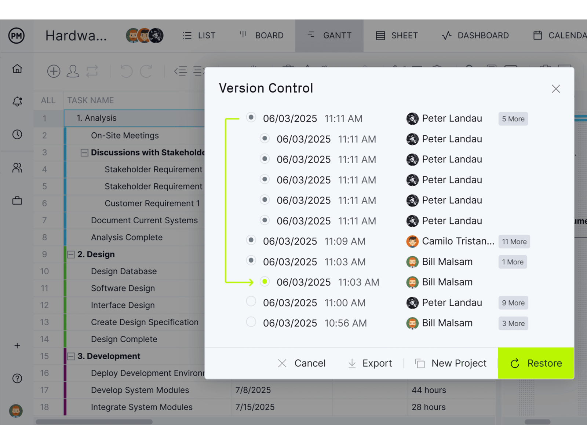Click the add task plus icon
The height and width of the screenshot is (425, 587).
click(54, 71)
